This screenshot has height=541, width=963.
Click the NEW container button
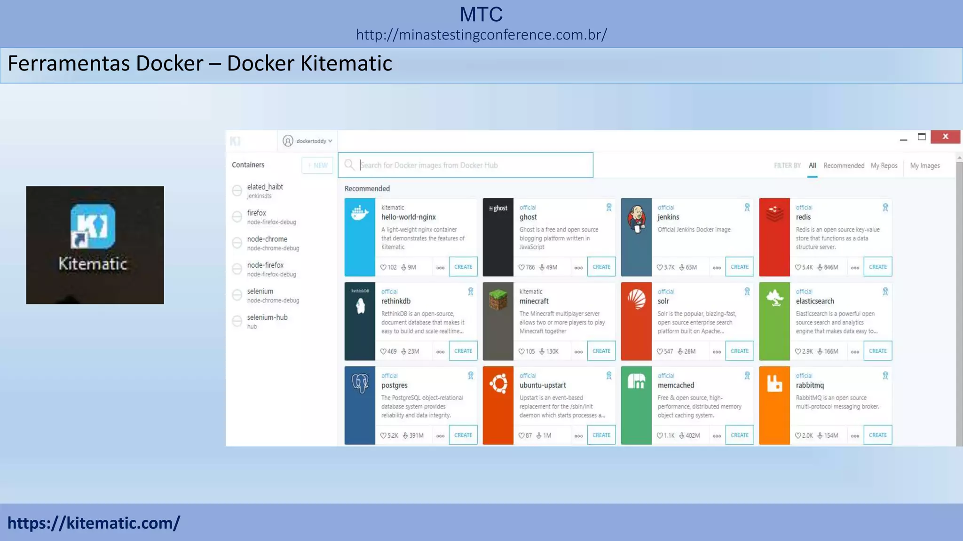pos(317,165)
